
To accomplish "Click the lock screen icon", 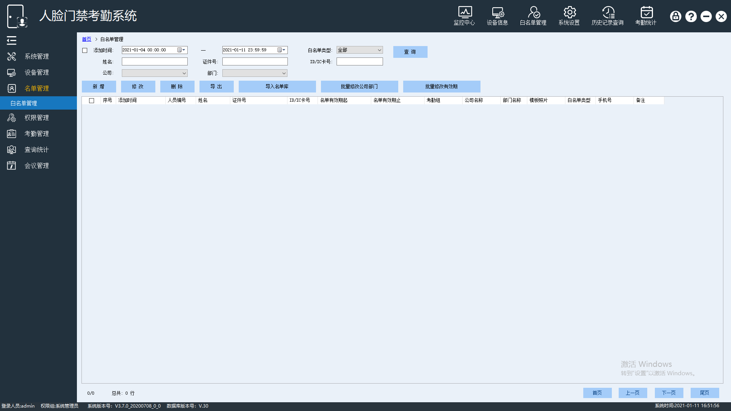I will coord(675,16).
